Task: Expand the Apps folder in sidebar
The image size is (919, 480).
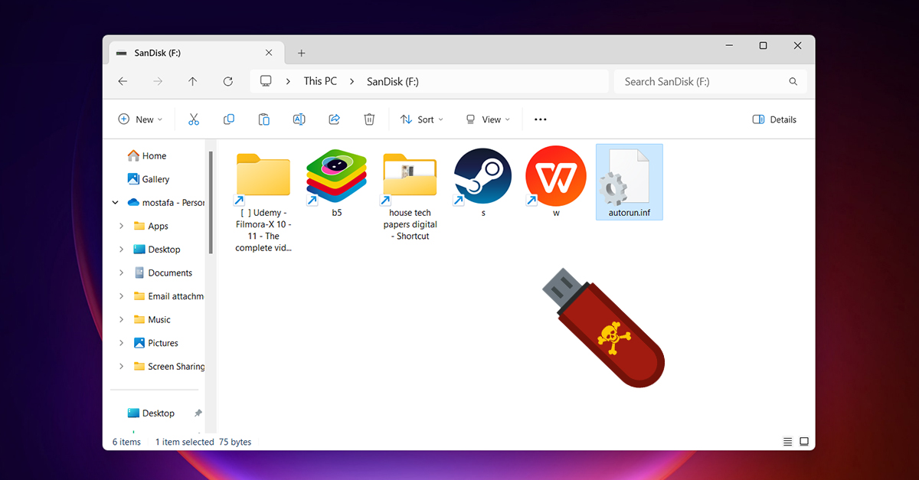Action: 122,226
